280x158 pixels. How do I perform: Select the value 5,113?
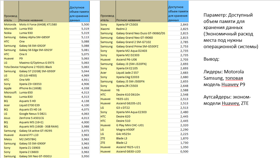pyautogui.click(x=79, y=37)
